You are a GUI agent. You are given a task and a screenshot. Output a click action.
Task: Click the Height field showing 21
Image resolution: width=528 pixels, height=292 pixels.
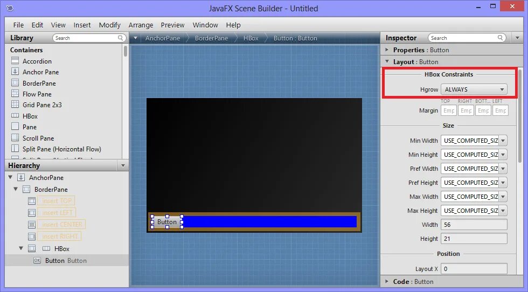tap(474, 239)
